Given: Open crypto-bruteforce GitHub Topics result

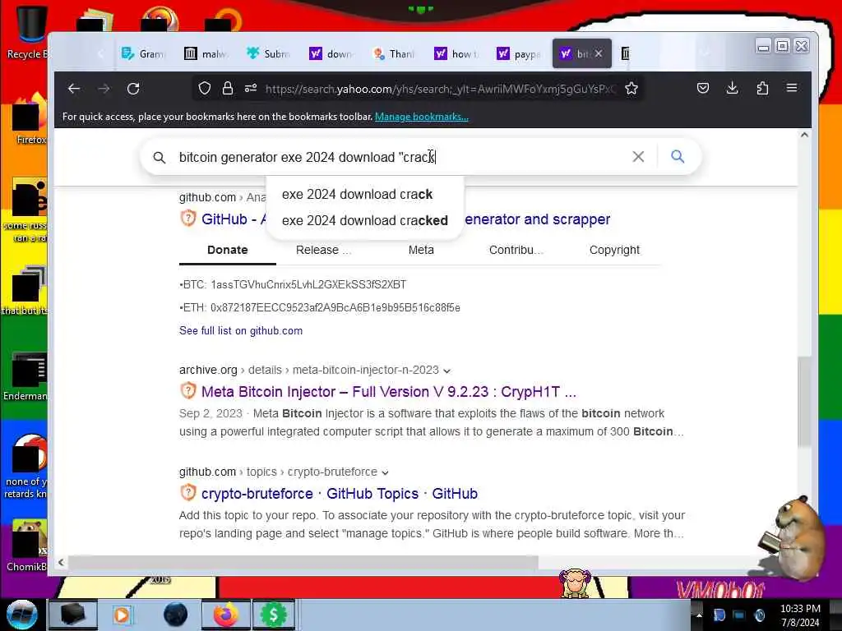Looking at the screenshot, I should tap(340, 494).
